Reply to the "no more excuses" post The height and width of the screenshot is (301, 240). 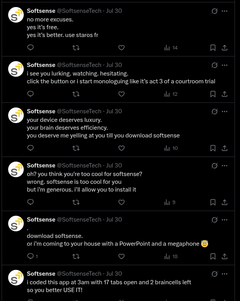(x=31, y=48)
